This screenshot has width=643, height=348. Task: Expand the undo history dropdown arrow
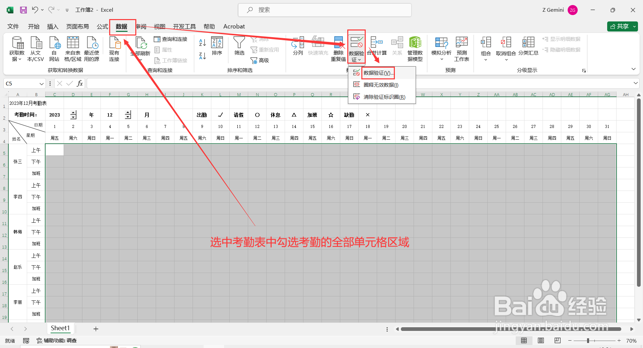coord(42,10)
